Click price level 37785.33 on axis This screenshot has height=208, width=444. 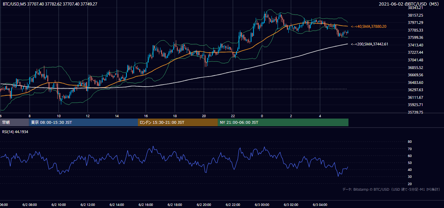pyautogui.click(x=416, y=30)
